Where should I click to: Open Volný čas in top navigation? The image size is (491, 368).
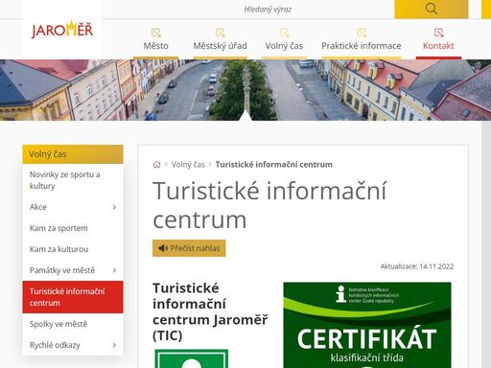(284, 46)
